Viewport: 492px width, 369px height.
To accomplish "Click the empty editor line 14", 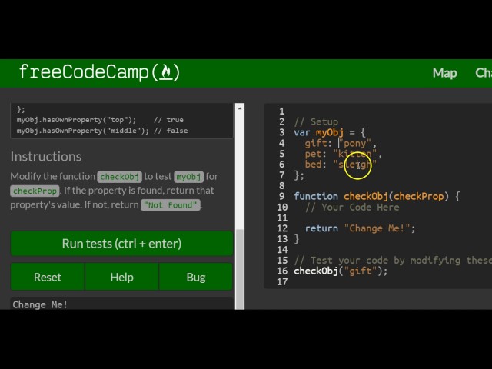I will coord(389,250).
